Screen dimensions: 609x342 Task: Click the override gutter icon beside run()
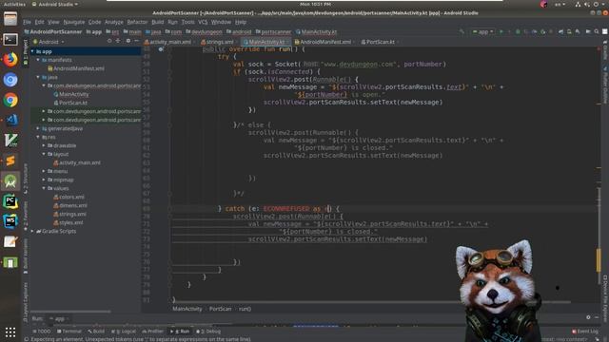tap(161, 49)
